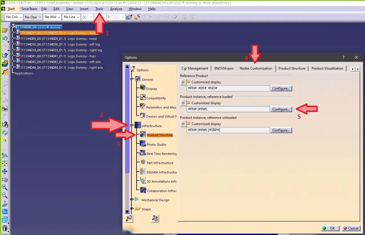
Task: Expand Lego dummy - head tree node
Action: click(13, 38)
